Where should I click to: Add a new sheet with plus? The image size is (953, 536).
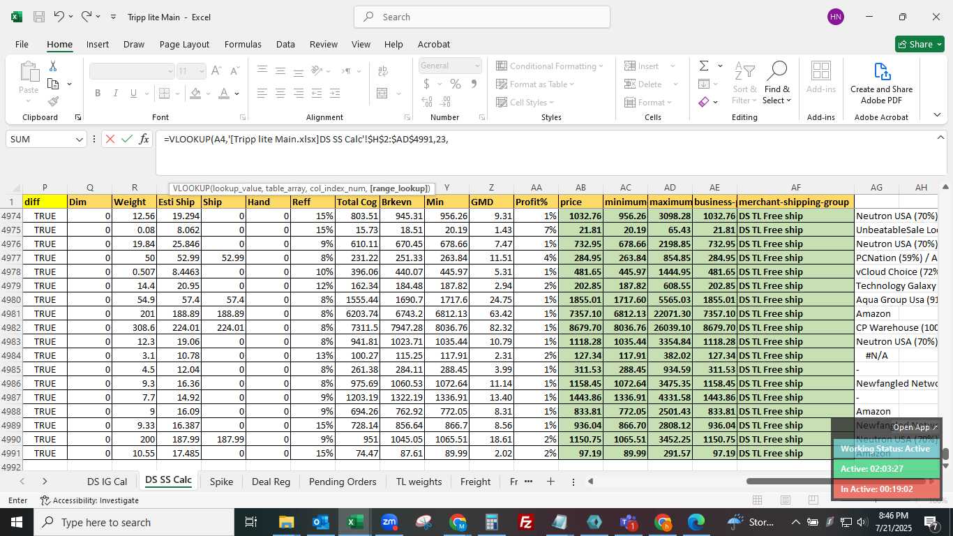550,482
